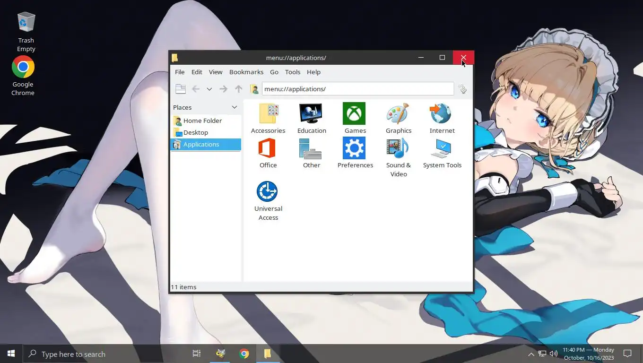Screen dimensions: 643x363
Task: Click the go button beside address bar
Action: coord(463,89)
